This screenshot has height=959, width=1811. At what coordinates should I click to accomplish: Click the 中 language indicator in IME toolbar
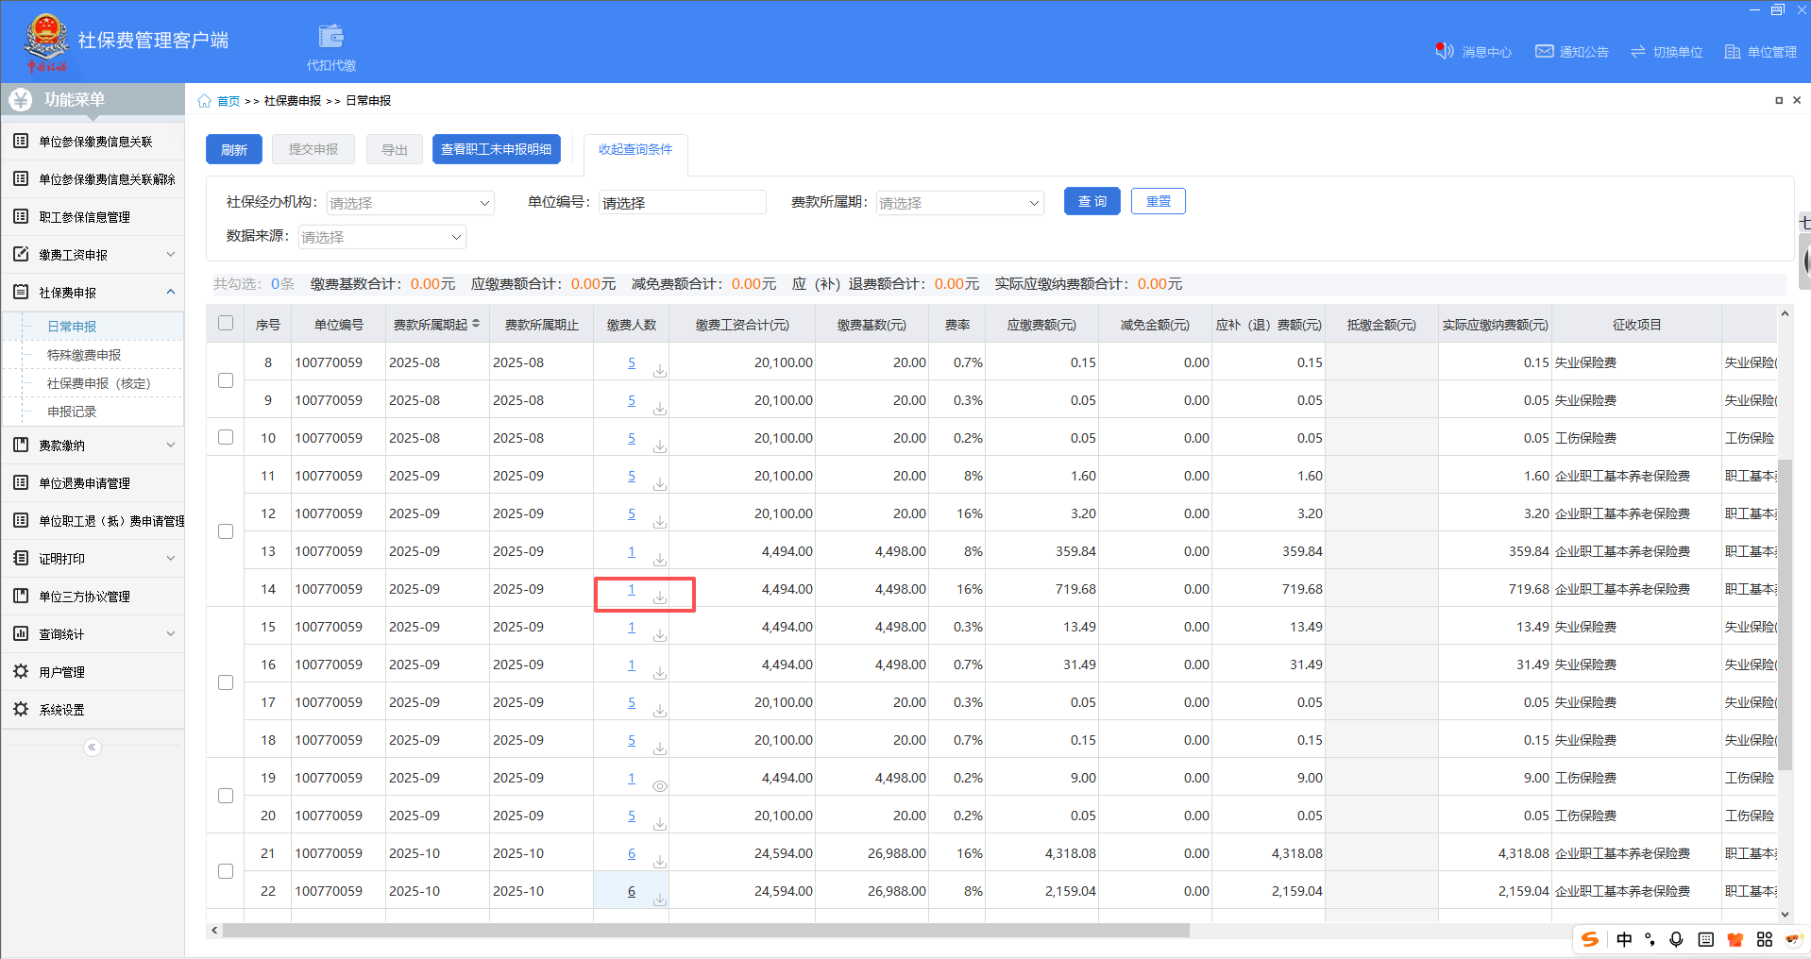pos(1624,939)
